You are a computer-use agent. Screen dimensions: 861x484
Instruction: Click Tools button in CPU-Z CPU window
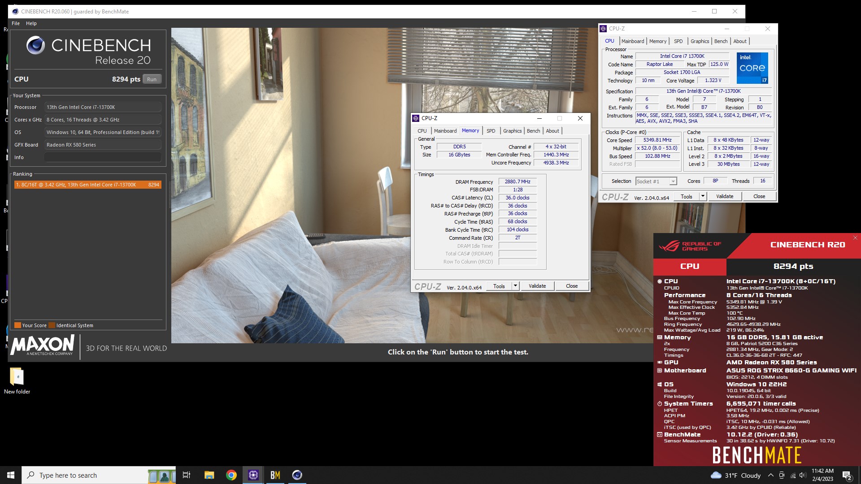click(x=687, y=196)
